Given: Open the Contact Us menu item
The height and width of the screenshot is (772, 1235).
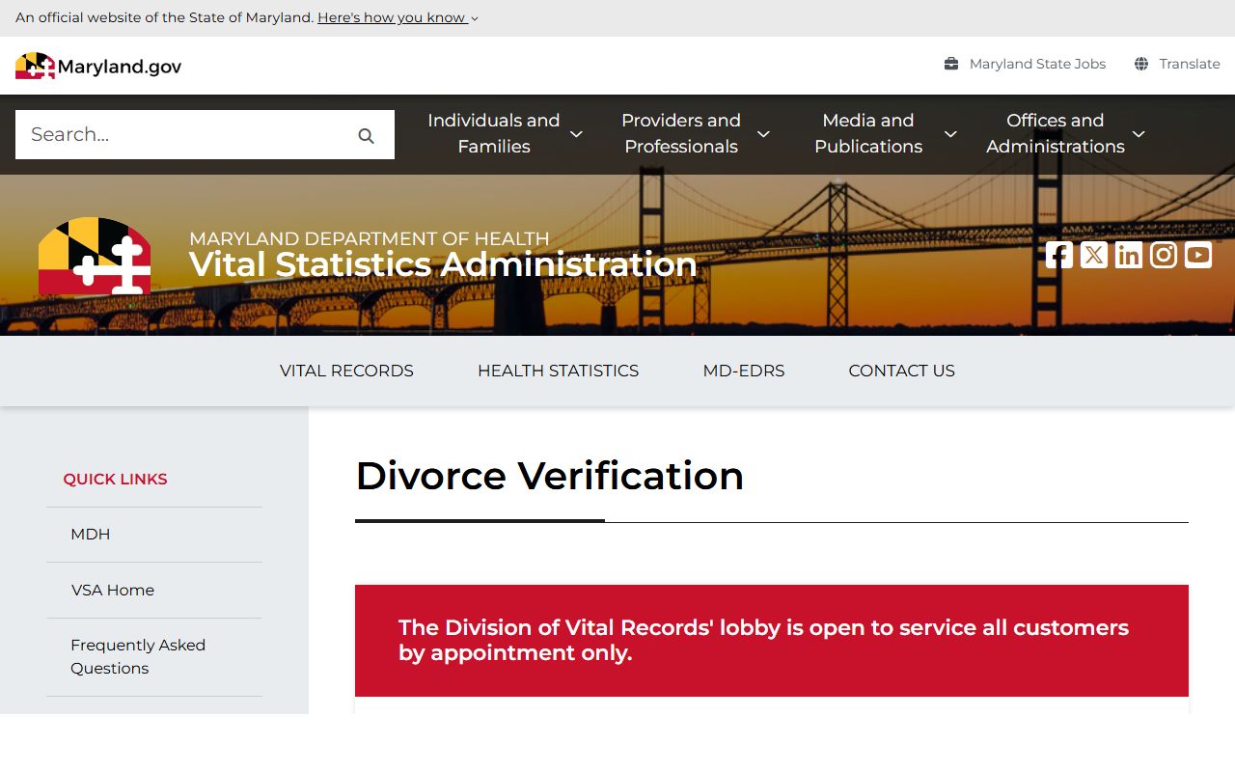Looking at the screenshot, I should 901,371.
